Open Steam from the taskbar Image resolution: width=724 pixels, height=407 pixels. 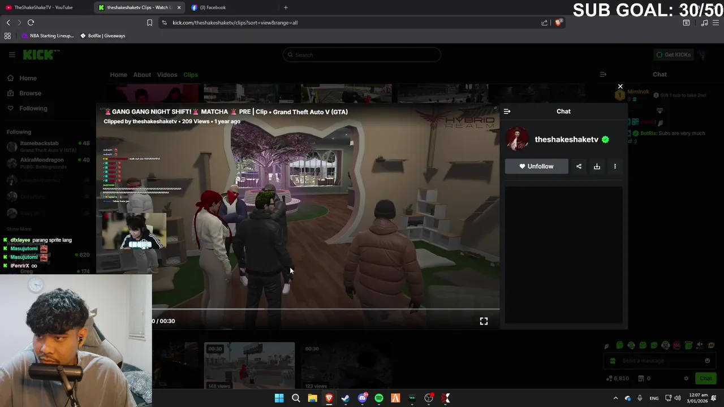pos(346,398)
